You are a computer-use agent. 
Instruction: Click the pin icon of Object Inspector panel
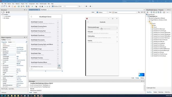click(x=24, y=37)
